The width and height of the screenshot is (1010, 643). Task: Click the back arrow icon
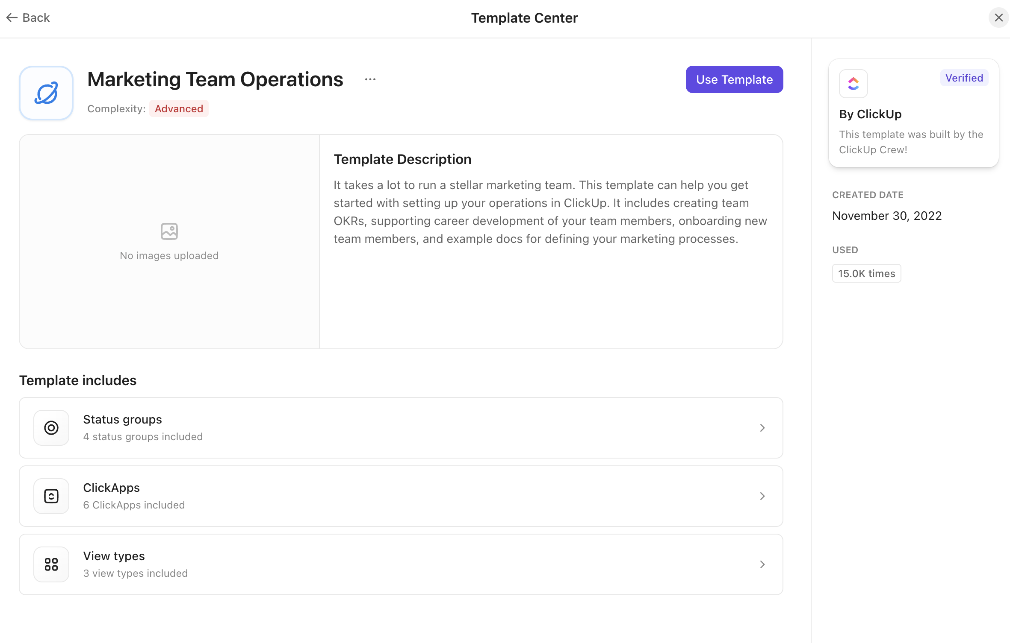click(x=12, y=18)
